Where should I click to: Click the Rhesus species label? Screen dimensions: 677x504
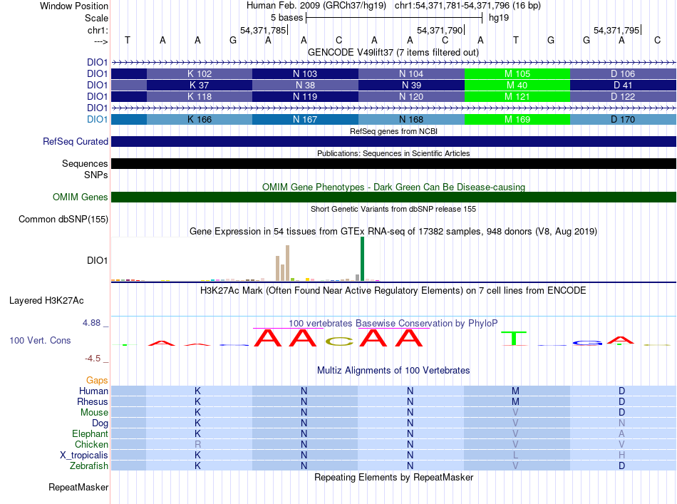[93, 401]
